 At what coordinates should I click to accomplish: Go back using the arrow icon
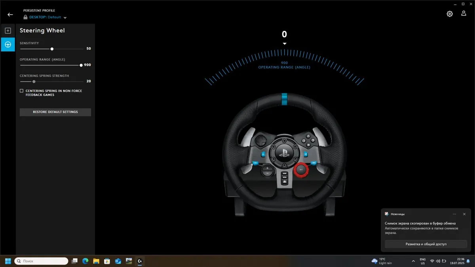point(10,15)
